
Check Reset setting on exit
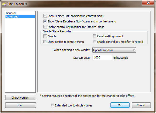[x=94, y=36]
